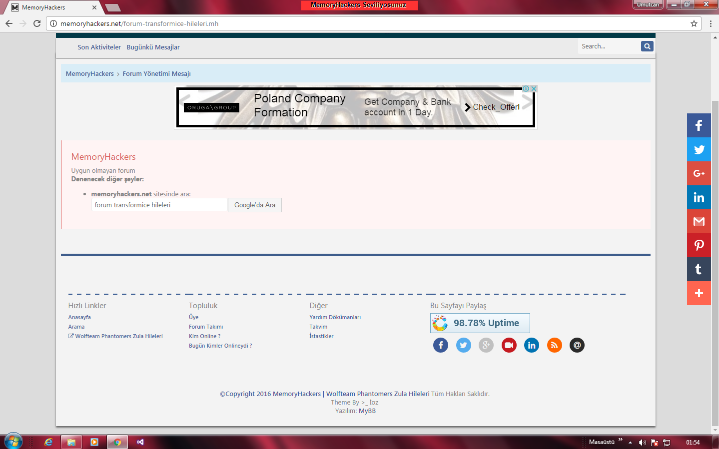Go forward in browser history

pos(23,23)
